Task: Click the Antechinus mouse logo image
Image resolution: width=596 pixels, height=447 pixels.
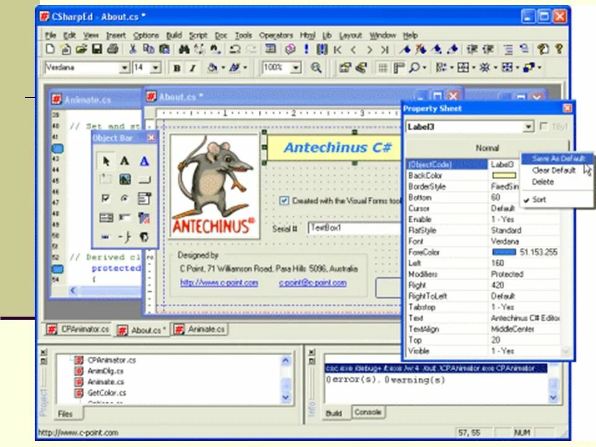Action: click(x=215, y=186)
